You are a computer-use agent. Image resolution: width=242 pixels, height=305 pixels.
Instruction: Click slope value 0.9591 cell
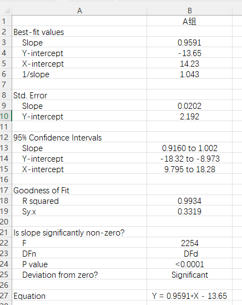(x=189, y=42)
